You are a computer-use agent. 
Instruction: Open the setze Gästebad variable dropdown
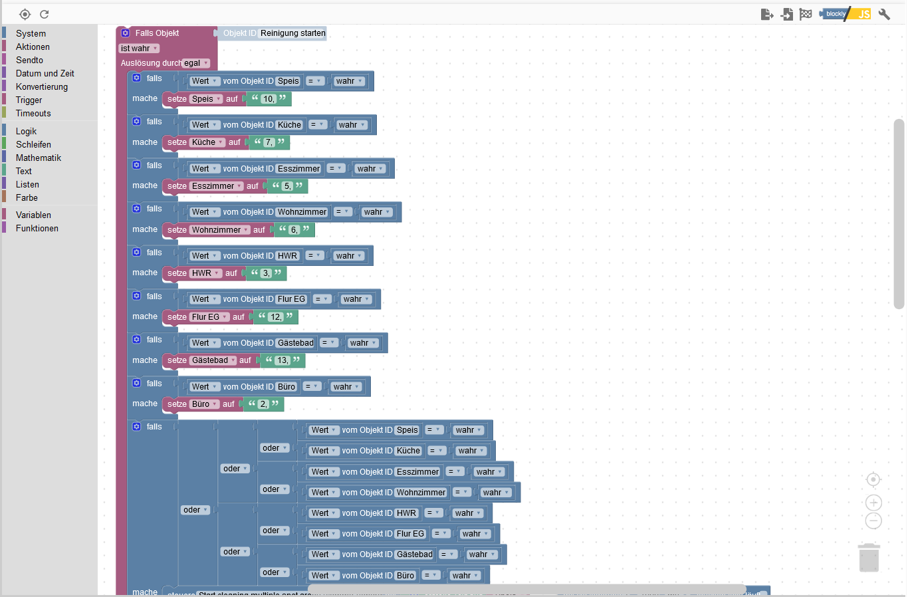(x=213, y=360)
